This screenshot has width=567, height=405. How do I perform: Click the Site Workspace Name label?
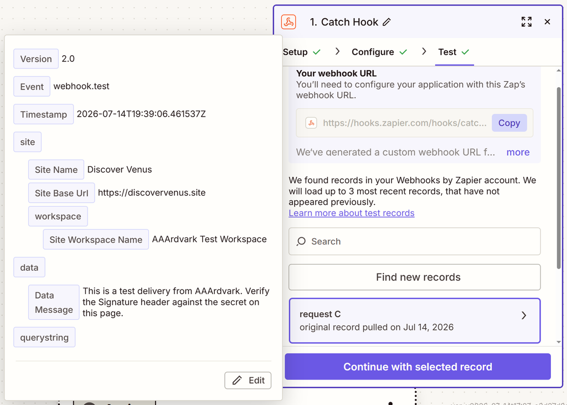click(x=96, y=240)
